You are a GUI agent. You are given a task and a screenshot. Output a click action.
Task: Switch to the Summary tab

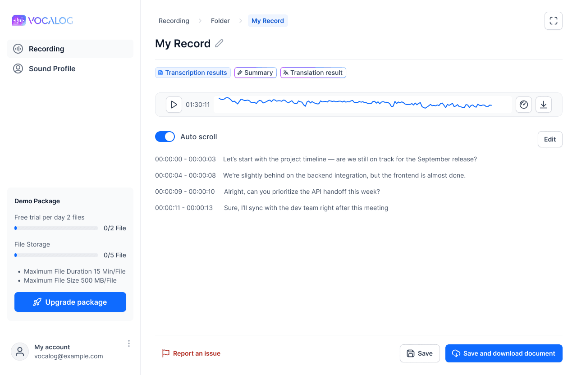pos(255,73)
